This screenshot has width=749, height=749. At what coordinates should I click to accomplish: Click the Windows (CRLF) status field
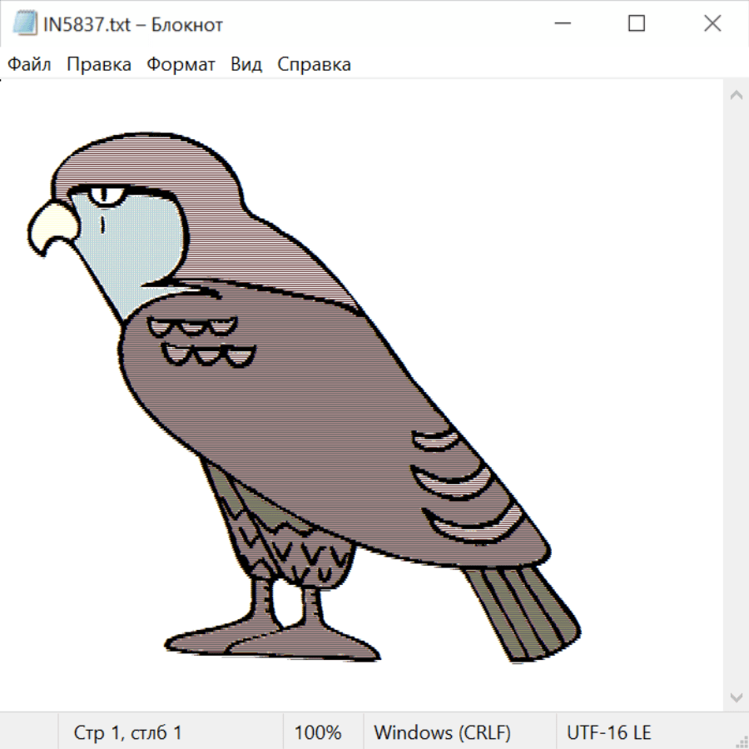coord(442,732)
